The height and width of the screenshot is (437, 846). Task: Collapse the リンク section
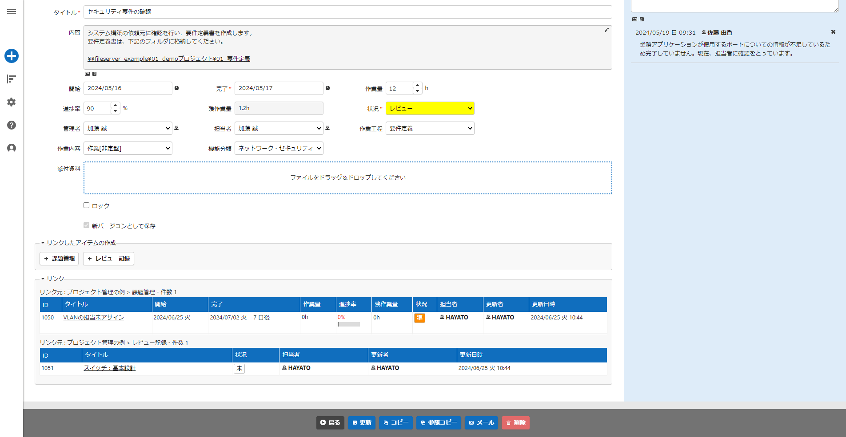tap(52, 279)
